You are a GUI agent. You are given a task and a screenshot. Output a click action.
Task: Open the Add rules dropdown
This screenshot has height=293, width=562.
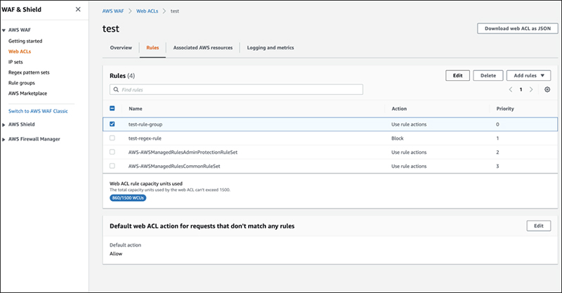pyautogui.click(x=529, y=74)
